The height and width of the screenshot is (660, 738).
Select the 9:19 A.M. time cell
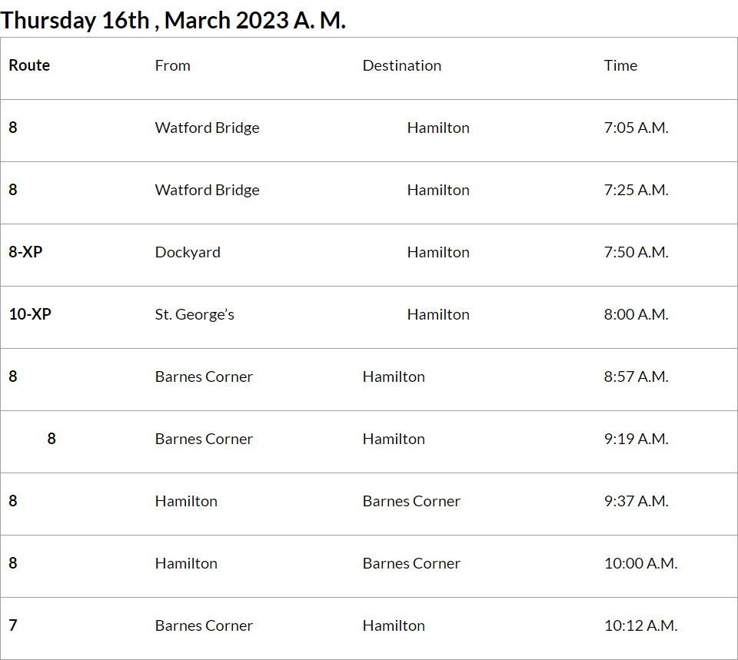pyautogui.click(x=636, y=439)
